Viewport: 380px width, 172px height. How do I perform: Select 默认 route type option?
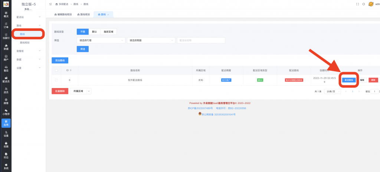pos(95,32)
